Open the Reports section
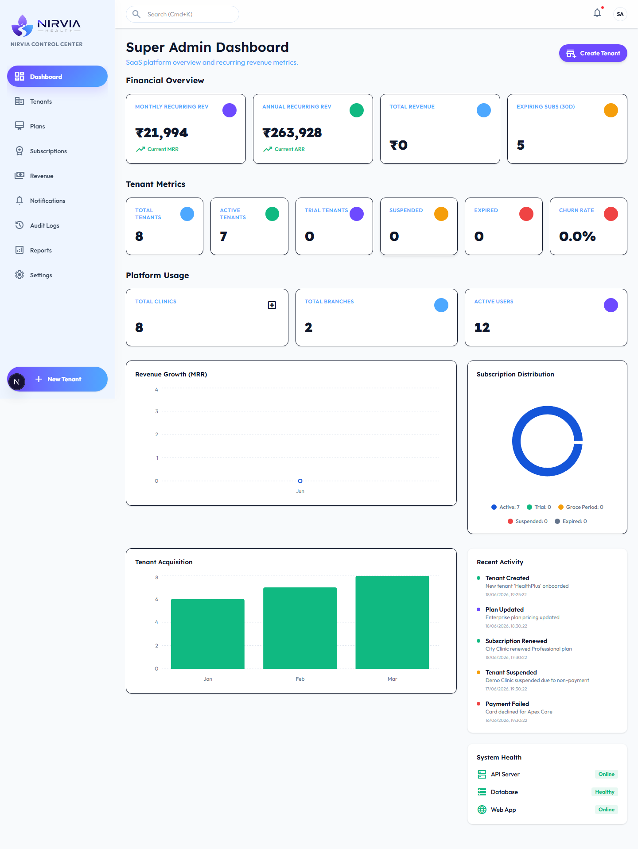This screenshot has height=849, width=638. [x=57, y=250]
